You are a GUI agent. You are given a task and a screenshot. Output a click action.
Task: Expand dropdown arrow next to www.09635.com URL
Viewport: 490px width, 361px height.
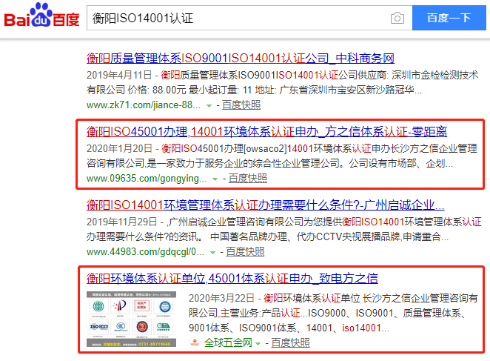pos(215,179)
